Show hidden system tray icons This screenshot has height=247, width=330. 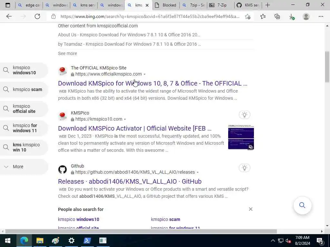tap(273, 241)
